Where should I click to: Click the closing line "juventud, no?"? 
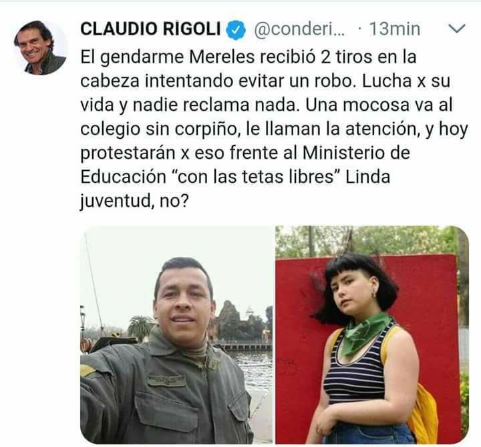[134, 201]
